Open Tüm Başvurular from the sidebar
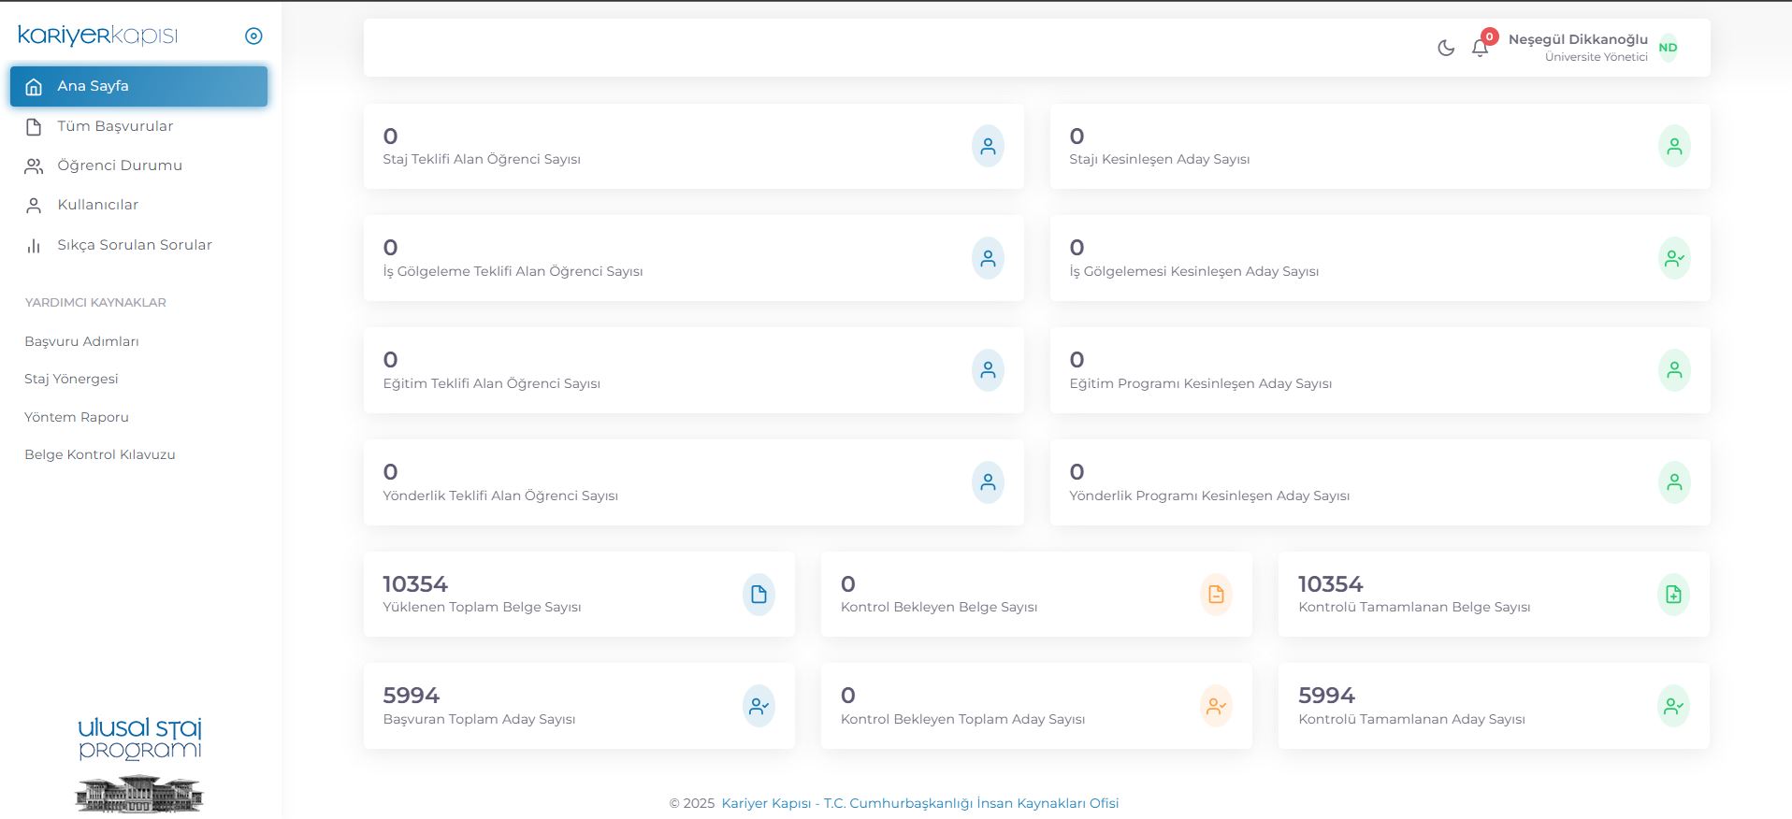Screen dimensions: 1792x819 point(115,126)
